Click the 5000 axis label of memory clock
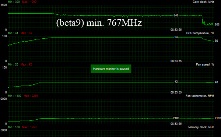 click(4, 130)
